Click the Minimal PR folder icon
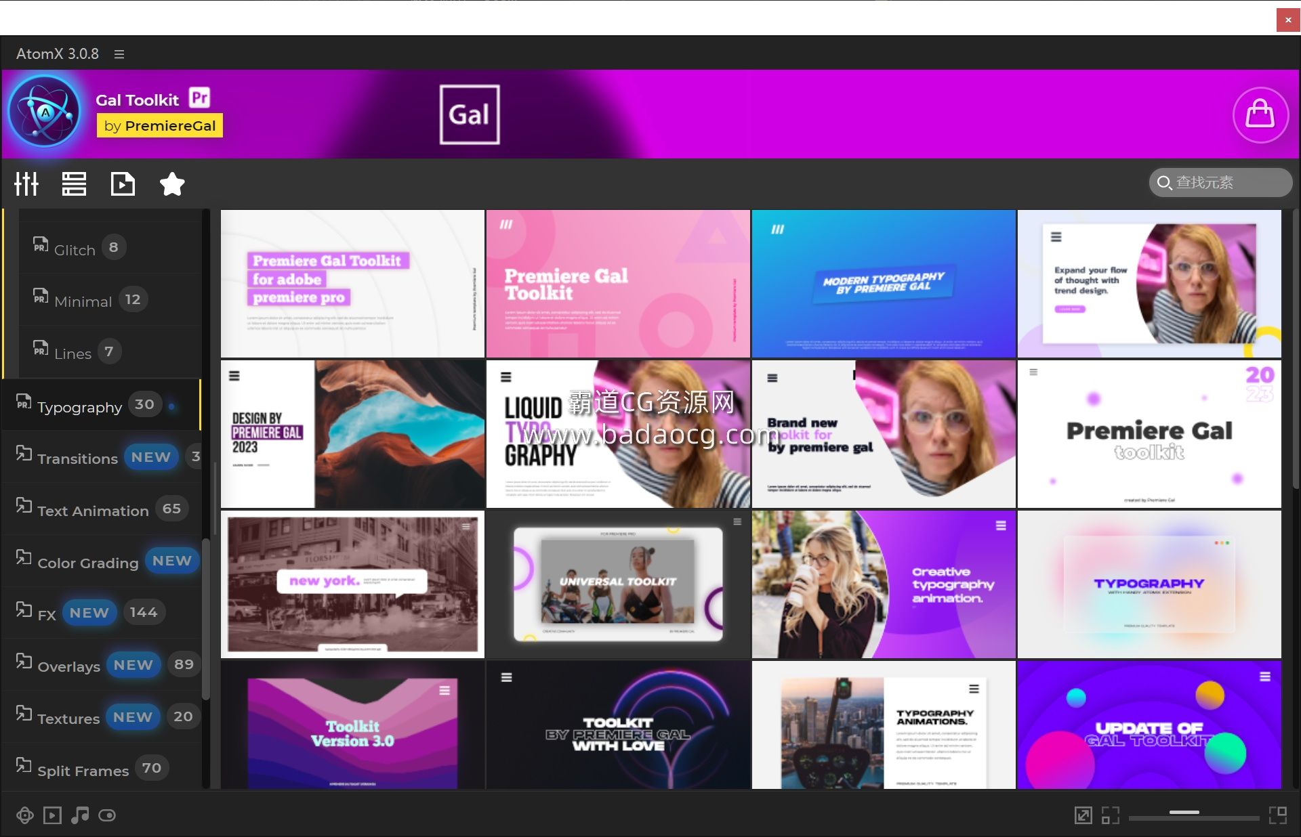The image size is (1301, 837). pyautogui.click(x=41, y=297)
